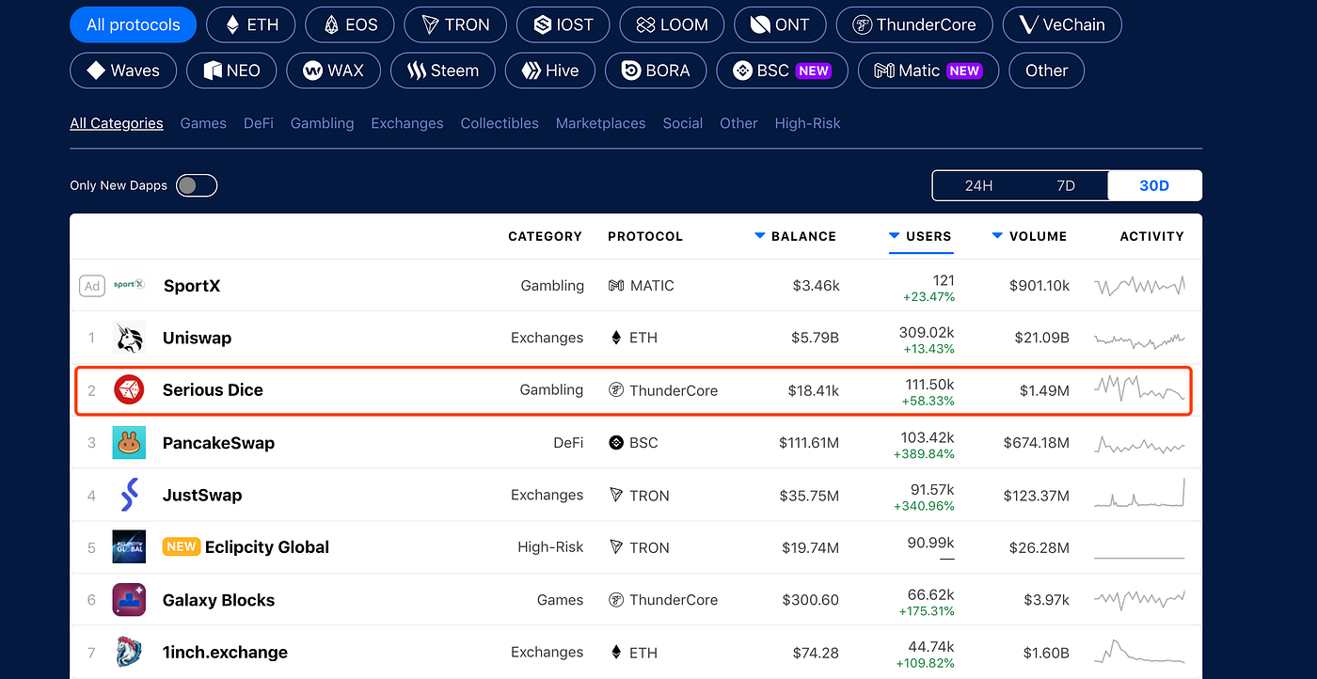Image resolution: width=1317 pixels, height=679 pixels.
Task: Filter by Steem protocol
Action: tap(442, 71)
